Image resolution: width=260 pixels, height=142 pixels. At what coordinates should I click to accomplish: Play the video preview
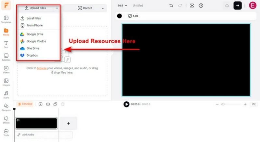(126, 104)
